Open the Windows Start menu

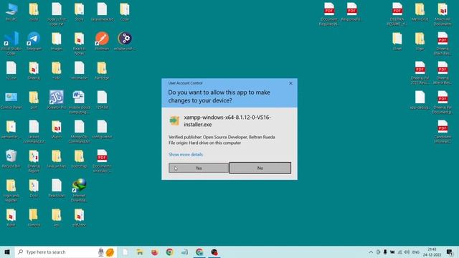click(x=7, y=252)
